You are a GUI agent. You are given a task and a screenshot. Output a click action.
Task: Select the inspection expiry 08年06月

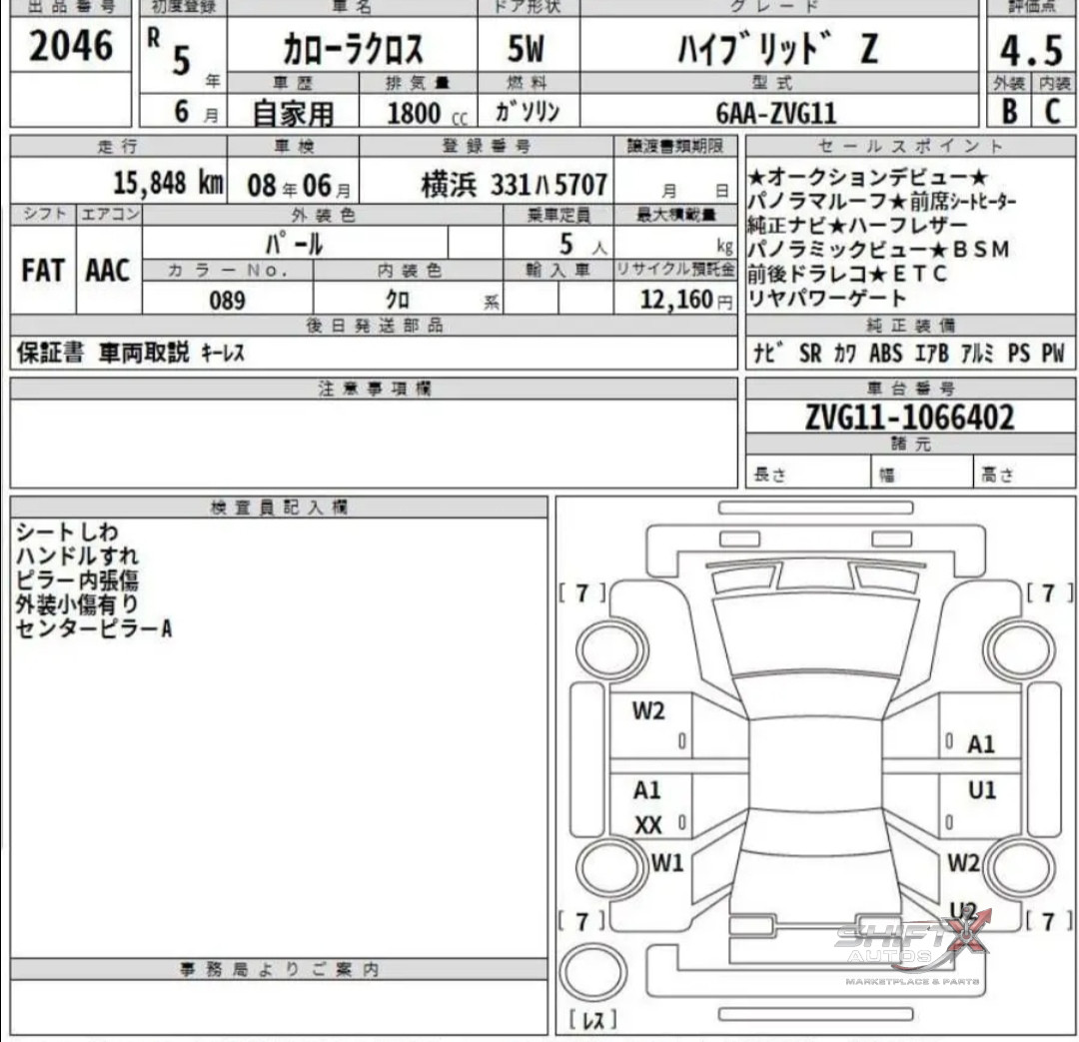pos(298,186)
